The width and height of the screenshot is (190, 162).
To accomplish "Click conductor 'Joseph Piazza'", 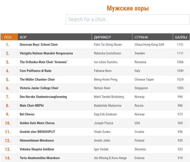I will [104, 123].
